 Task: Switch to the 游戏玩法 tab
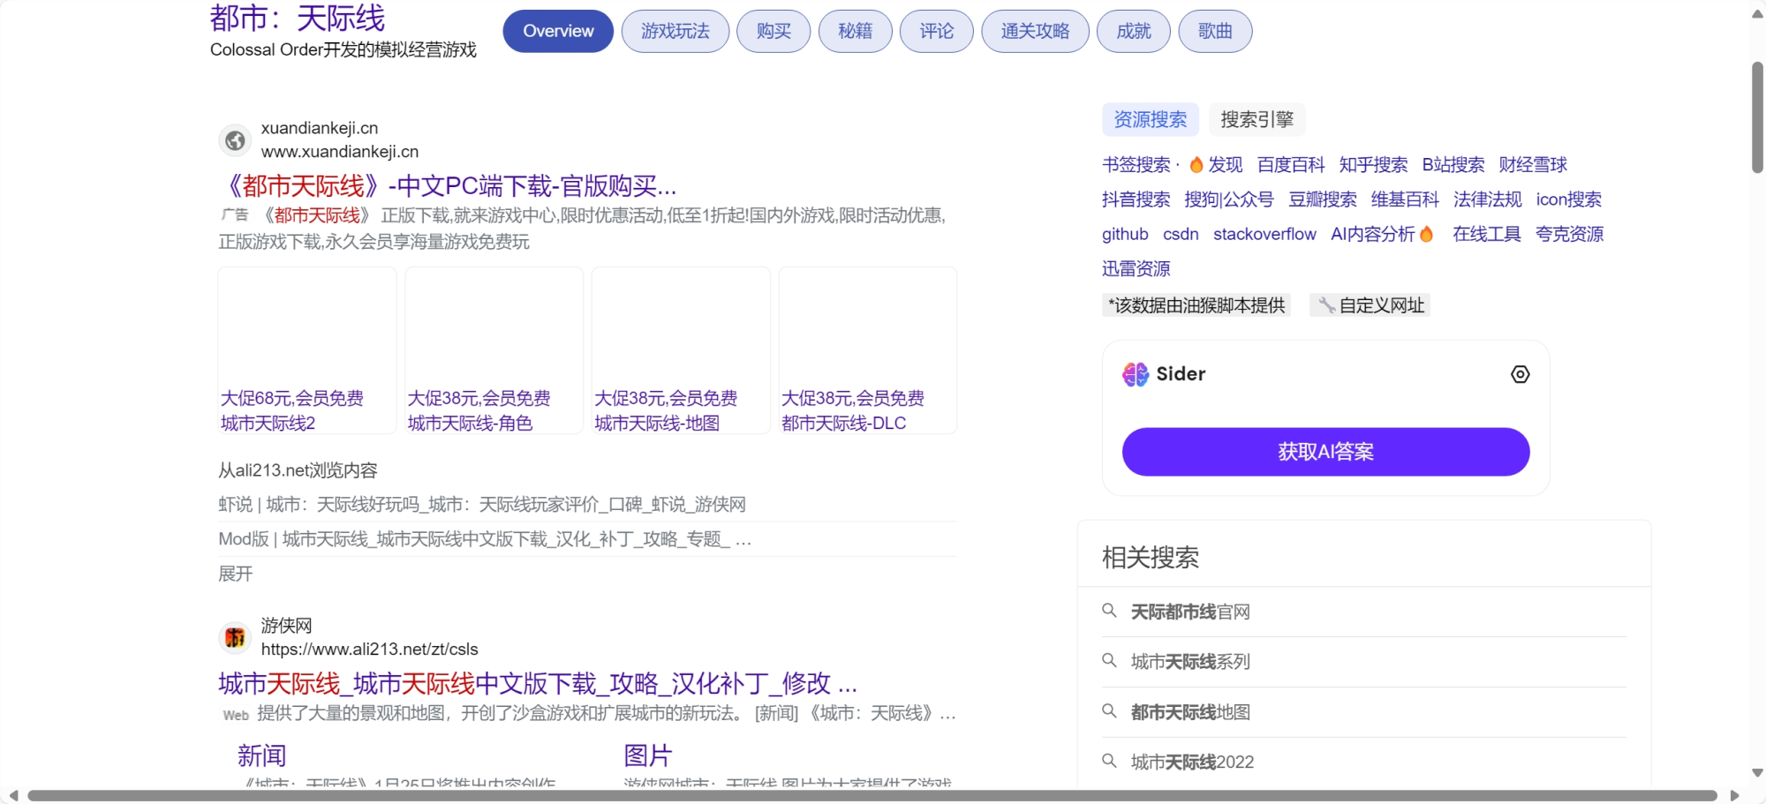coord(675,31)
